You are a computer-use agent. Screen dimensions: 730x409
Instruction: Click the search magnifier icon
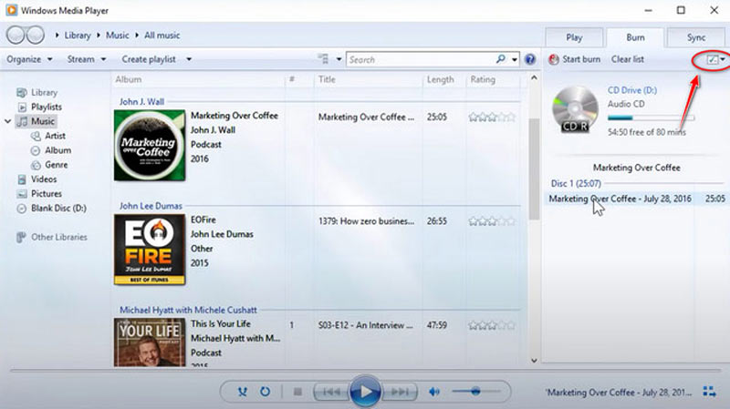(x=500, y=59)
